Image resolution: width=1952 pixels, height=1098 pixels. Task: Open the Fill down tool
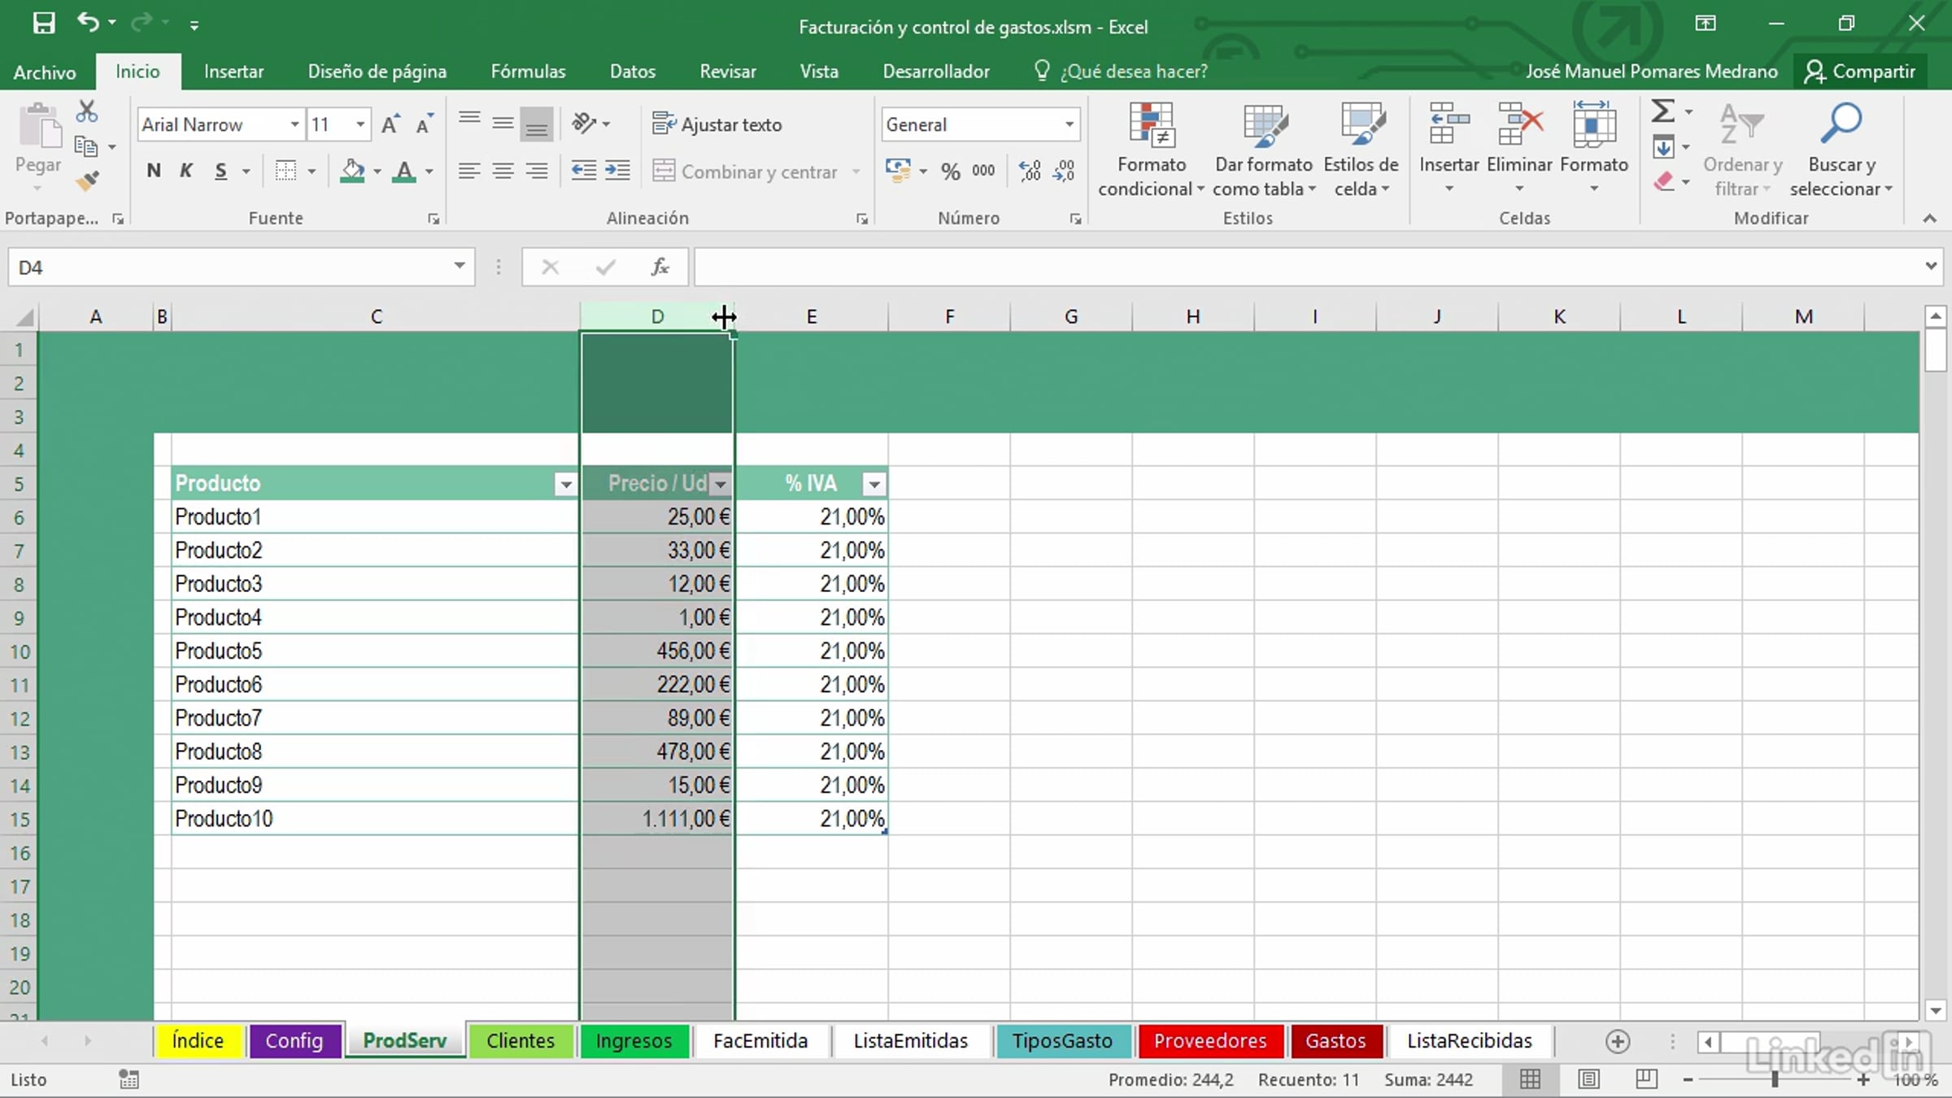tap(1663, 147)
